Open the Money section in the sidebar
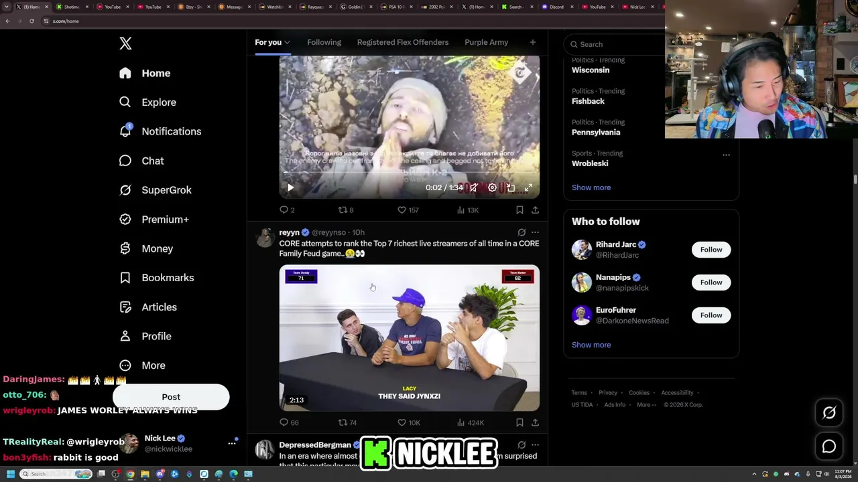Screen dimensions: 858x482 [x=146, y=248]
